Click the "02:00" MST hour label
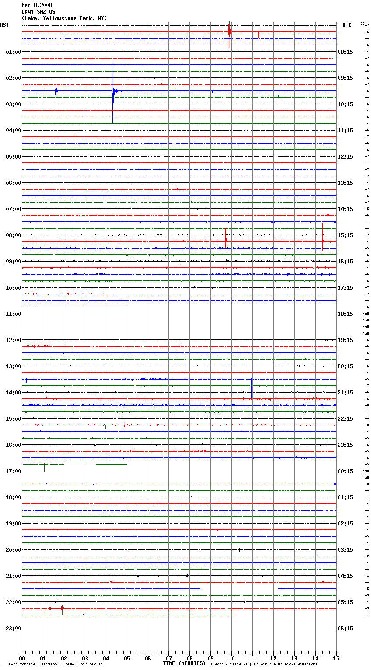371x670 pixels. point(14,78)
